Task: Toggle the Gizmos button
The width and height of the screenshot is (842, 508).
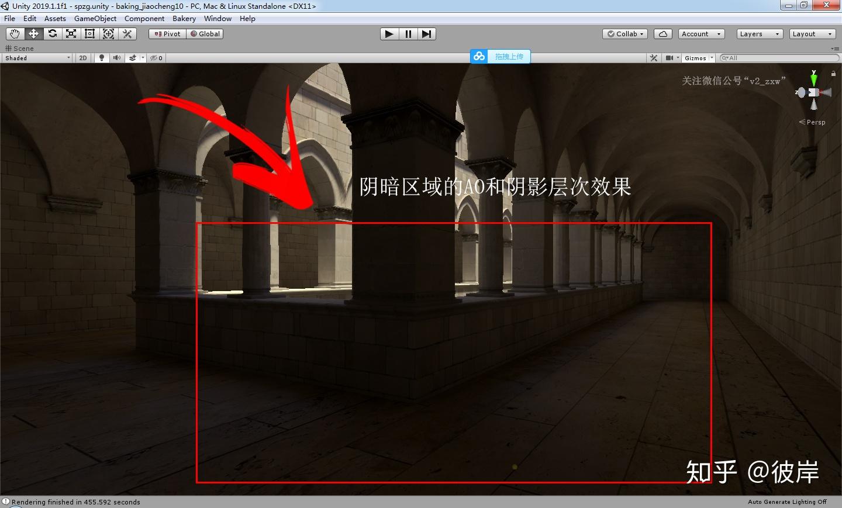Action: coord(695,58)
